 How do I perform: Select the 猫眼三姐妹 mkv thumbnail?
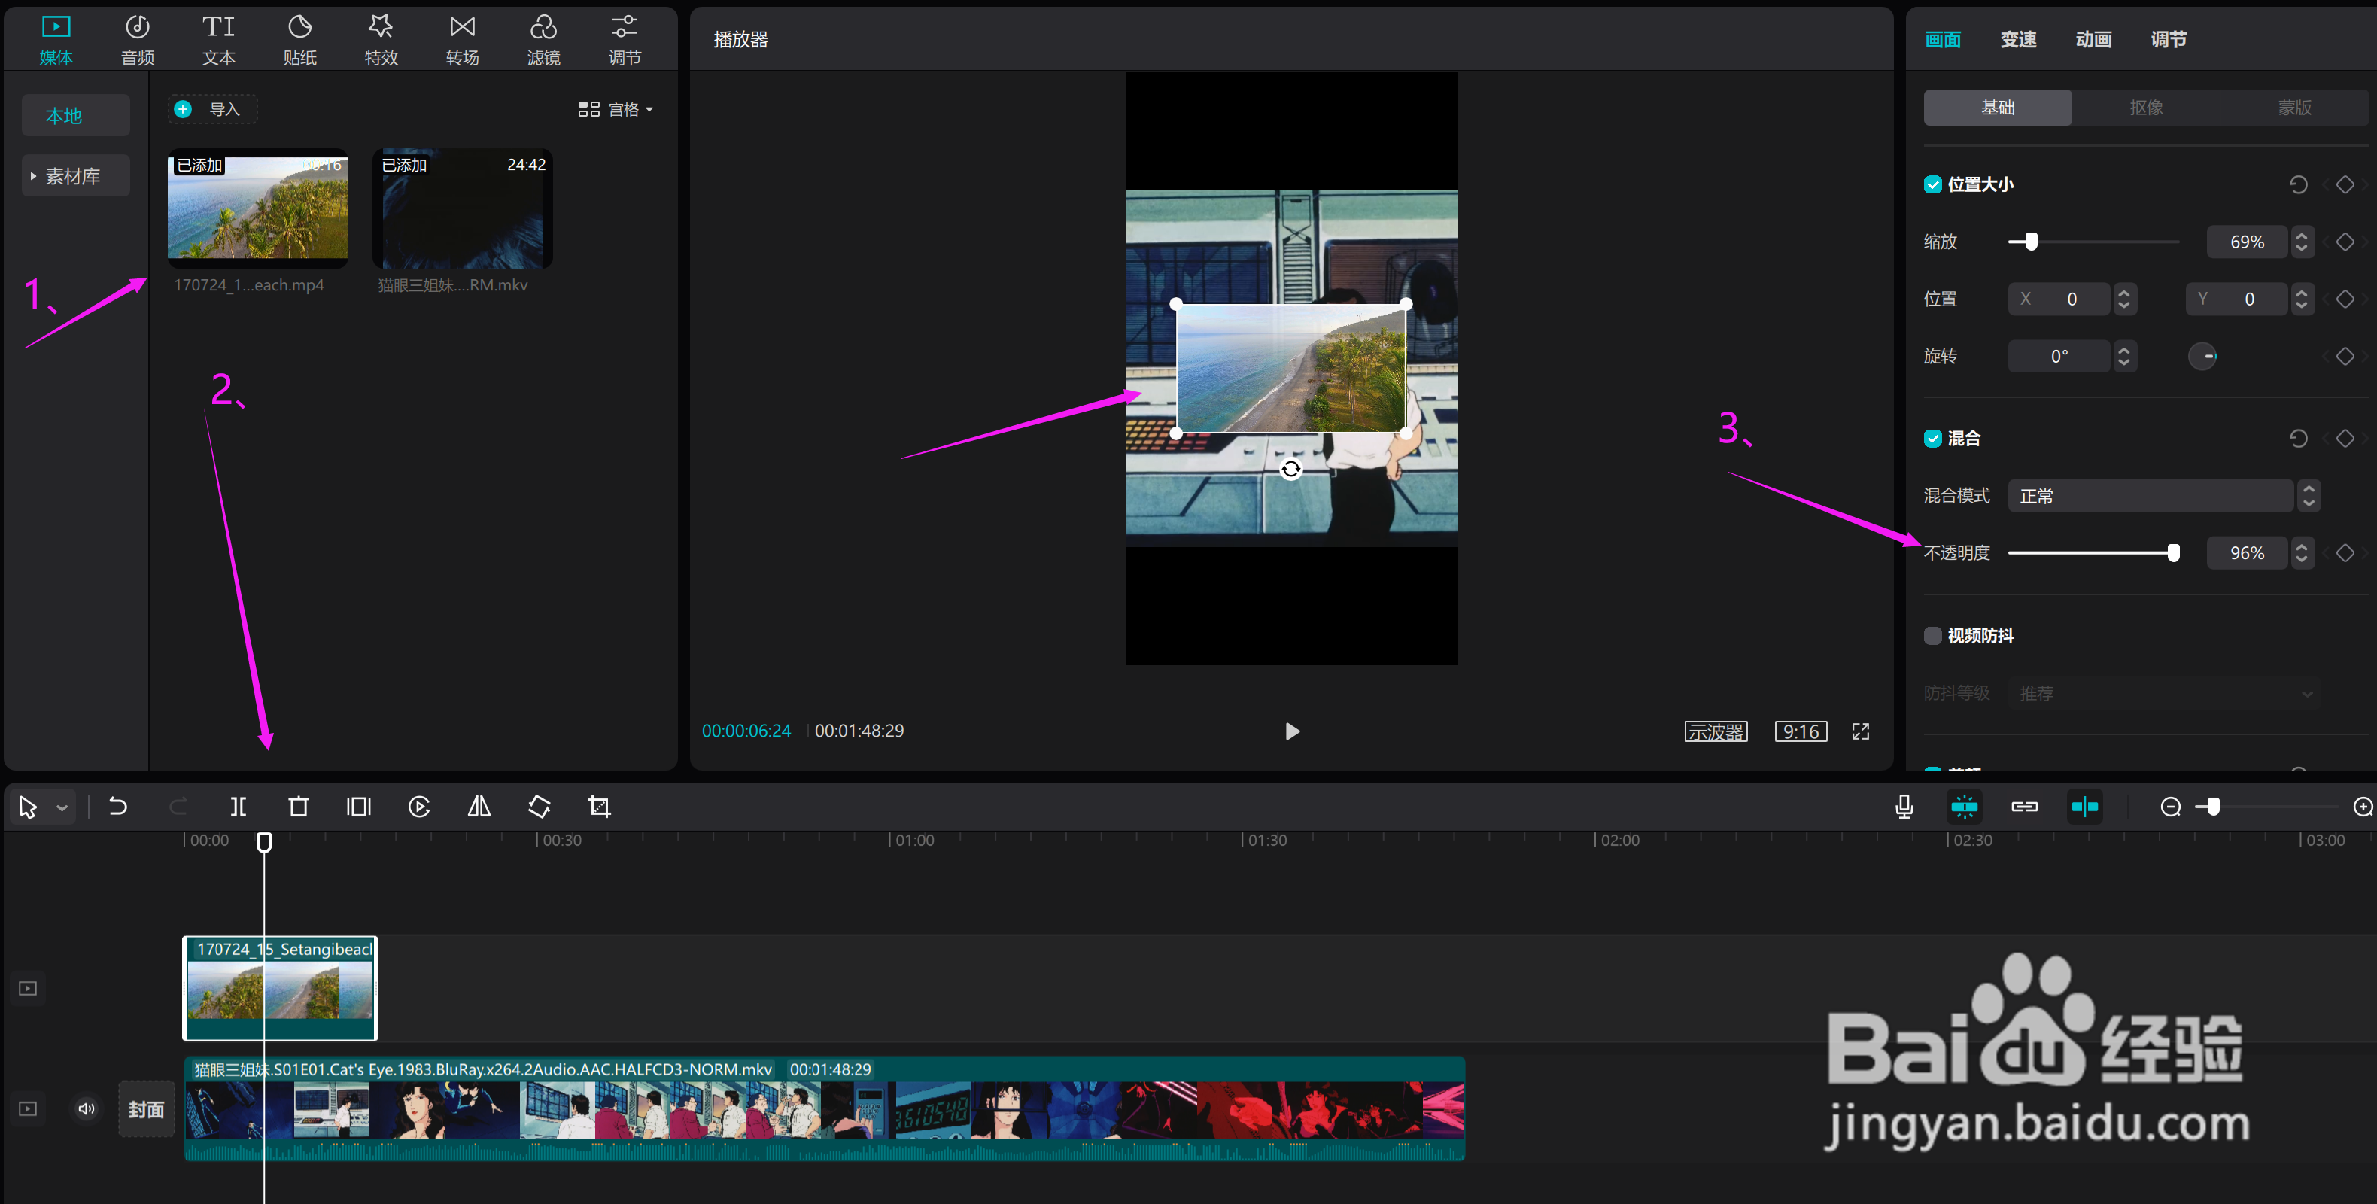pos(462,208)
